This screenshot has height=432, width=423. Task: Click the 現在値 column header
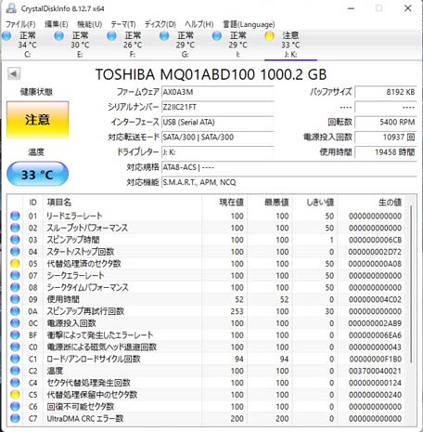pyautogui.click(x=224, y=203)
